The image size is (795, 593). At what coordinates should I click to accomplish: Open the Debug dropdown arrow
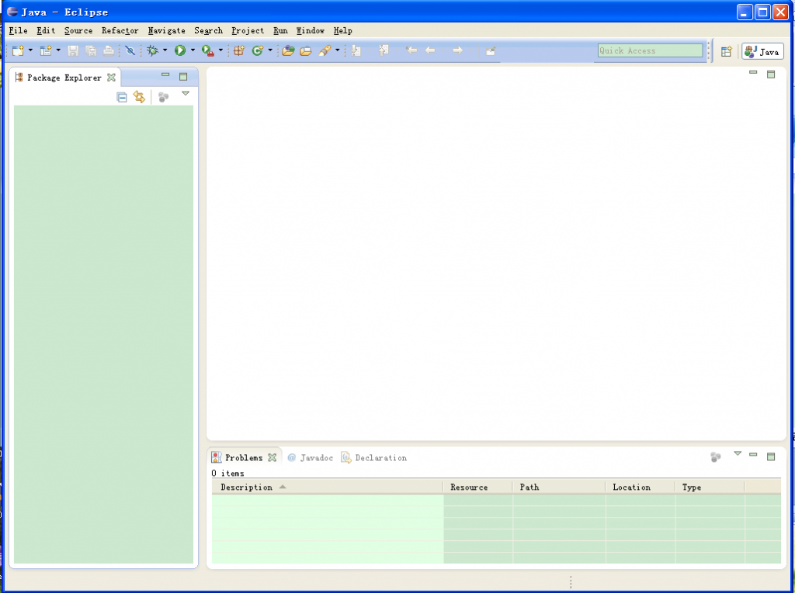pos(165,50)
